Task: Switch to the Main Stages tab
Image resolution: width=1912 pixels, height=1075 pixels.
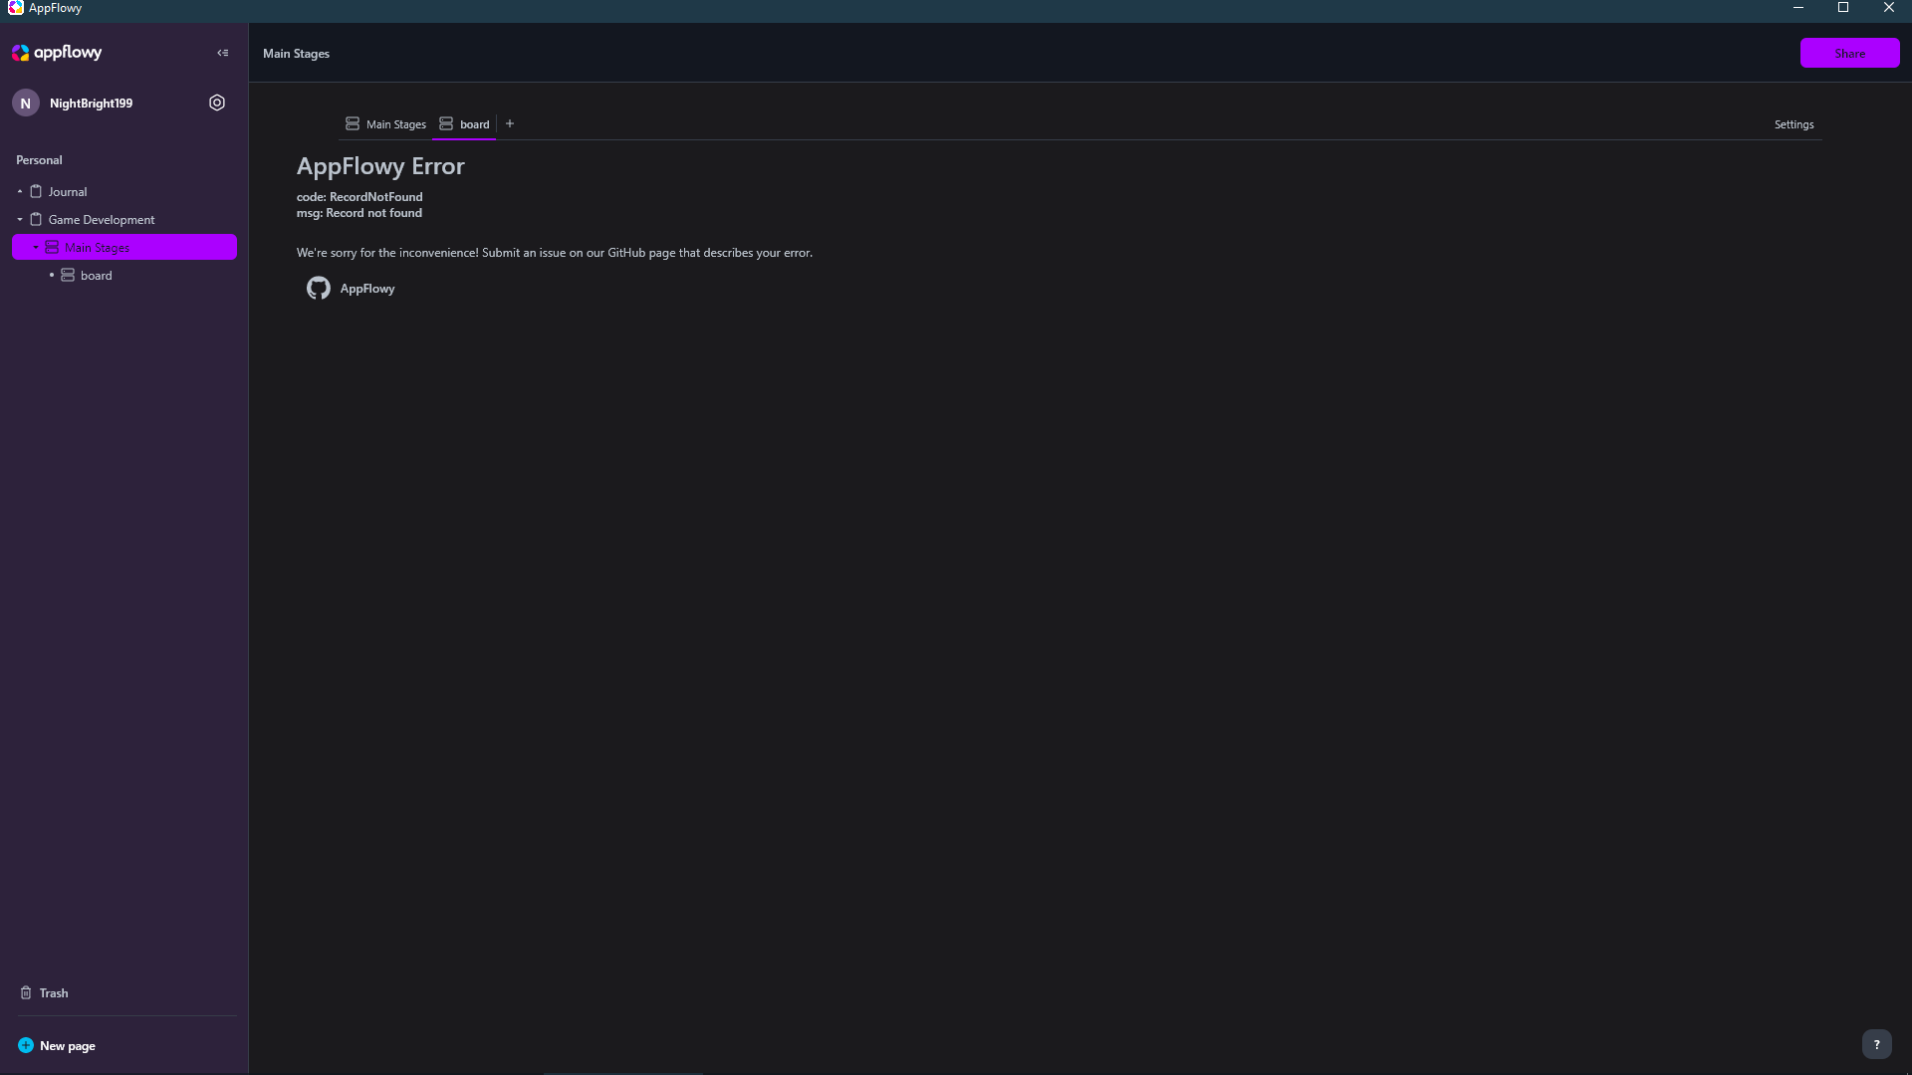Action: tap(395, 123)
